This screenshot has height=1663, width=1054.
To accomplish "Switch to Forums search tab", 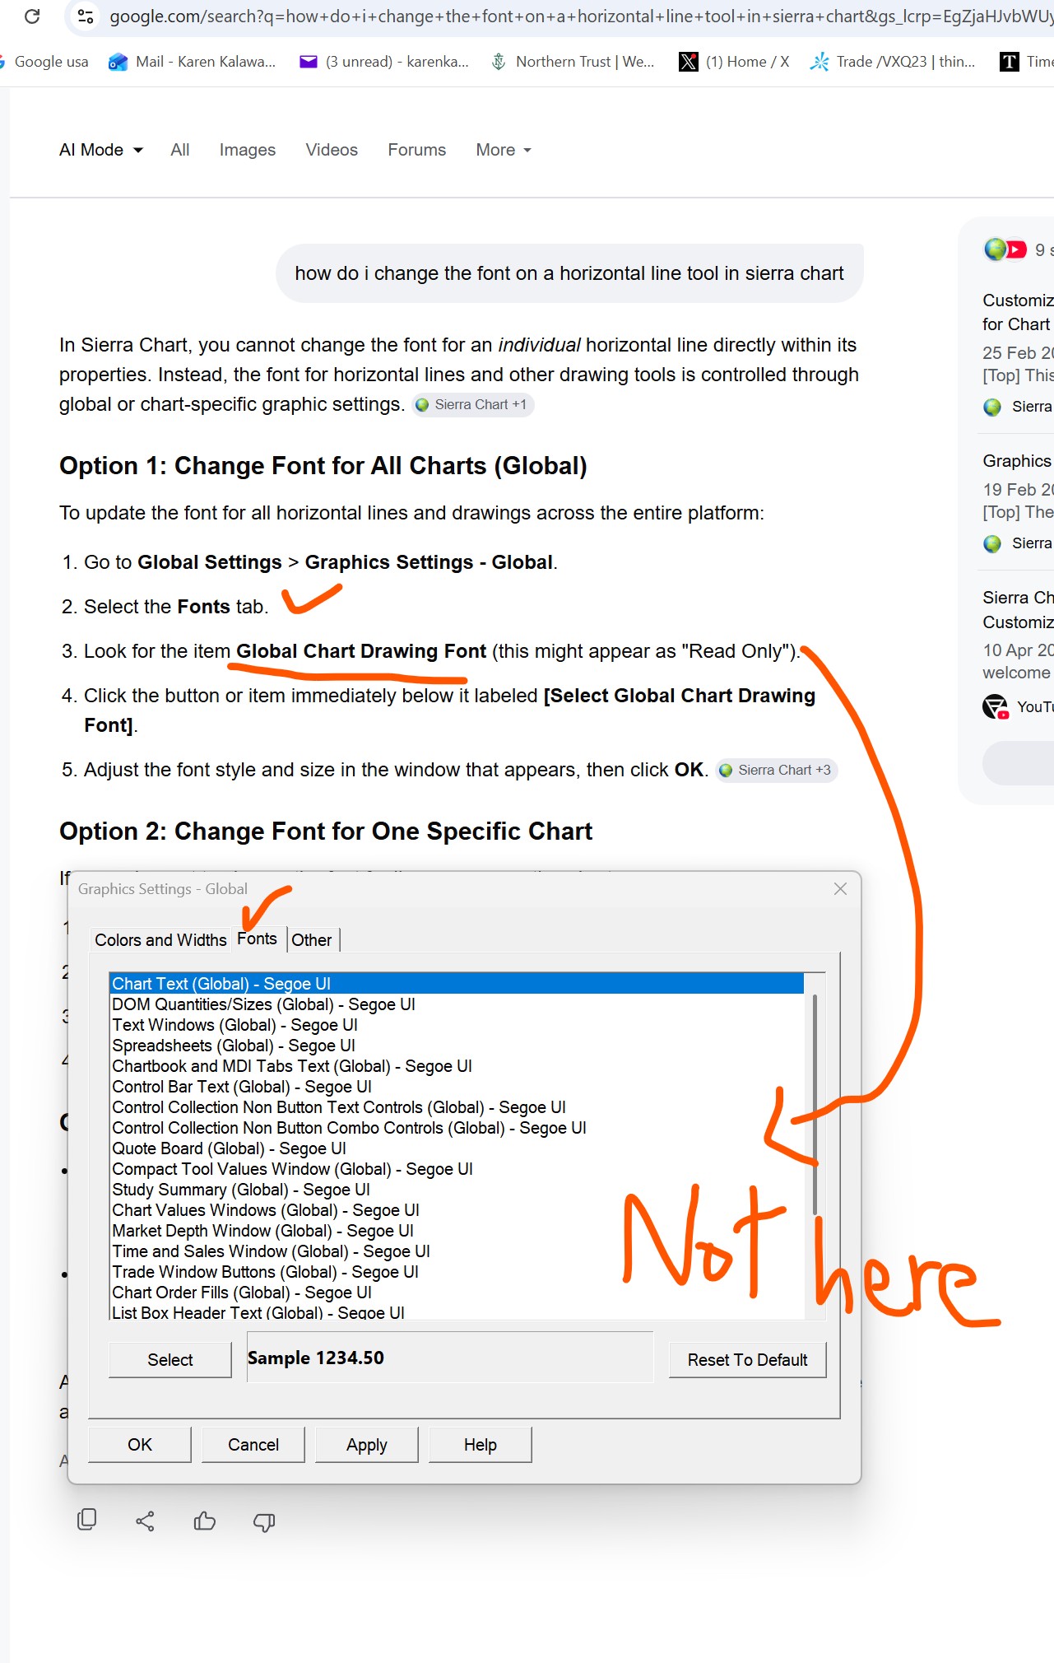I will (417, 150).
